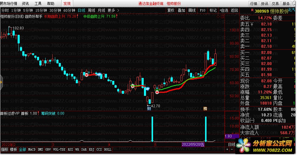Screen dimensions: 297x155
Task: Click the blue sell signal icon in March
Action: tap(99, 74)
